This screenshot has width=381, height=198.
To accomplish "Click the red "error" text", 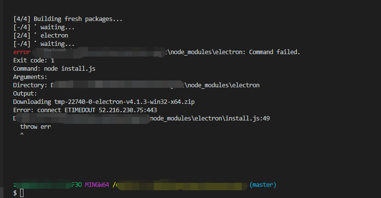I will (x=22, y=52).
